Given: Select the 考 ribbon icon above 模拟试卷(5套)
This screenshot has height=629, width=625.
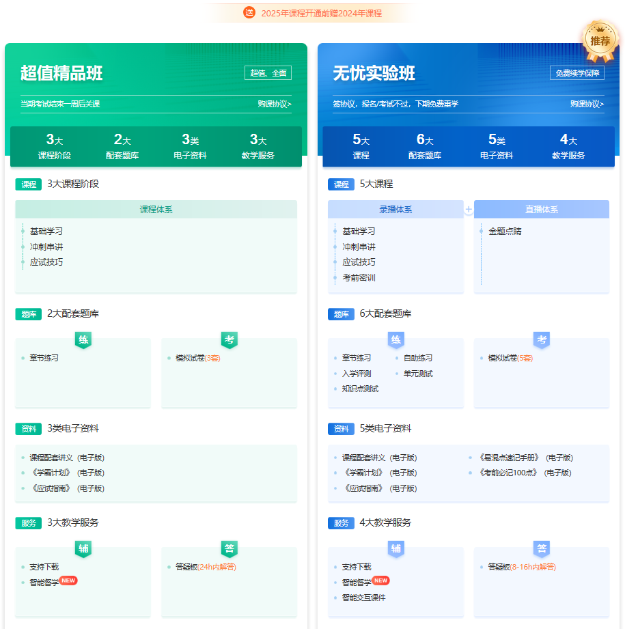Looking at the screenshot, I should [x=542, y=339].
